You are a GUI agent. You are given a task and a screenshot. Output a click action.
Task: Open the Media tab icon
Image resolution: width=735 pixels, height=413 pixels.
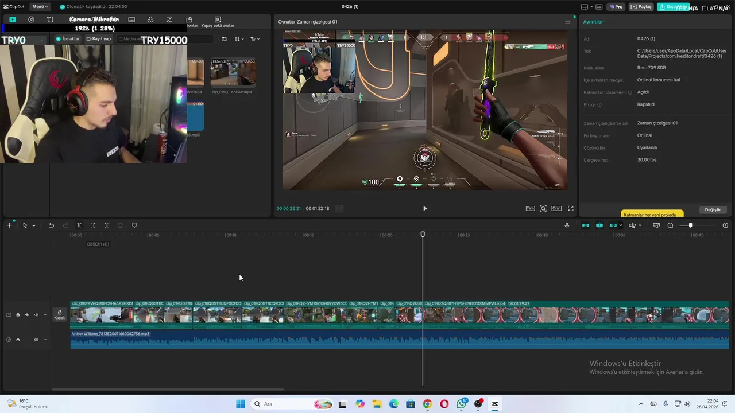pyautogui.click(x=13, y=20)
